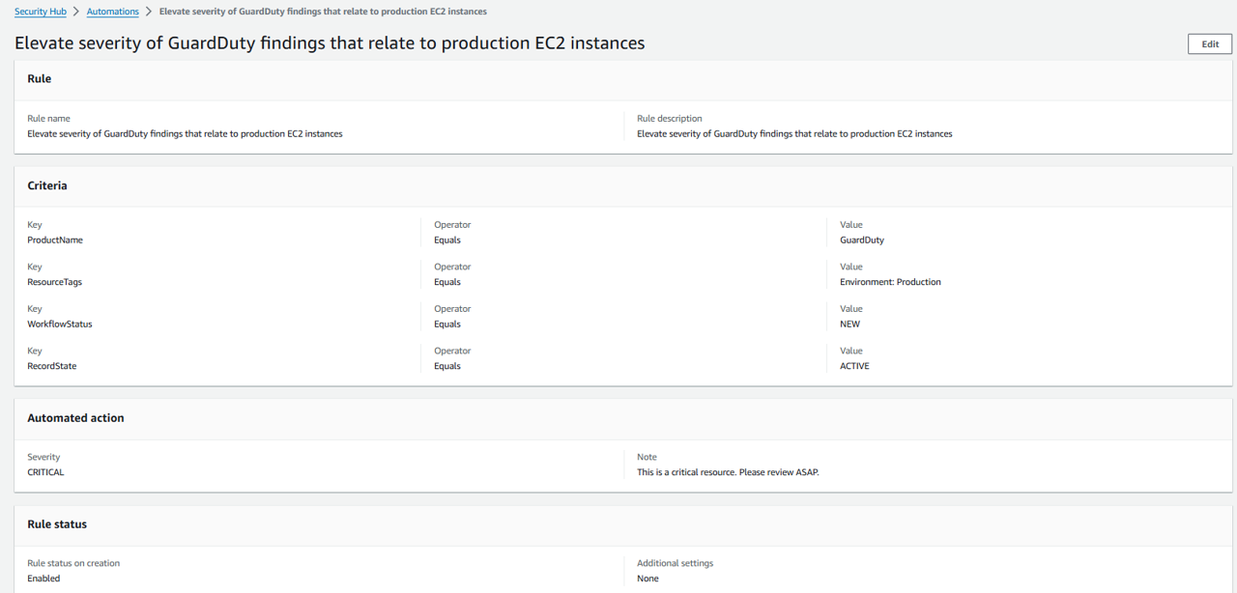This screenshot has height=593, width=1237.
Task: Click the chevron right after Security Hub
Action: (x=76, y=12)
